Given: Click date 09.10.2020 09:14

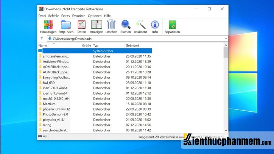Looking at the screenshot, I should pos(138,77).
